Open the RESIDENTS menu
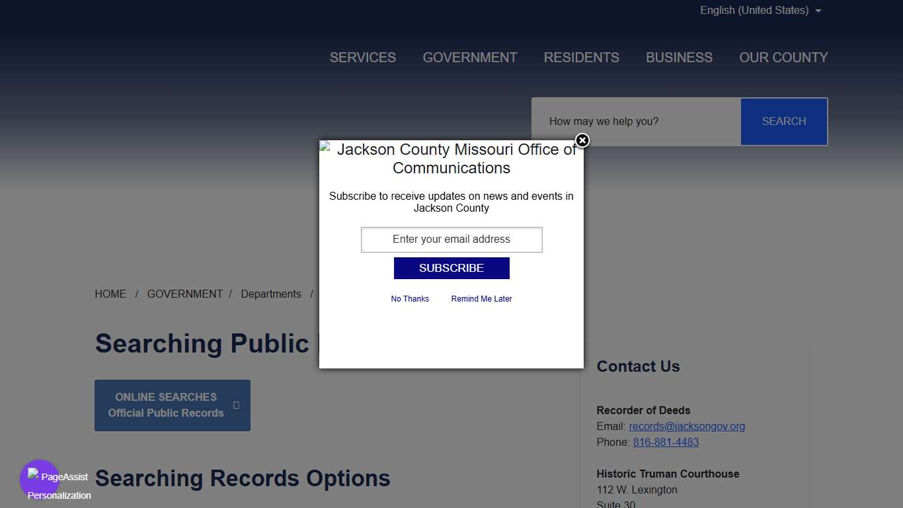 [x=582, y=58]
